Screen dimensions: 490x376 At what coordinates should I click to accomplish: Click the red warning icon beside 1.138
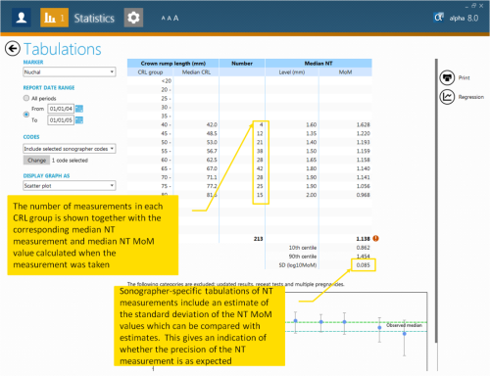click(375, 239)
